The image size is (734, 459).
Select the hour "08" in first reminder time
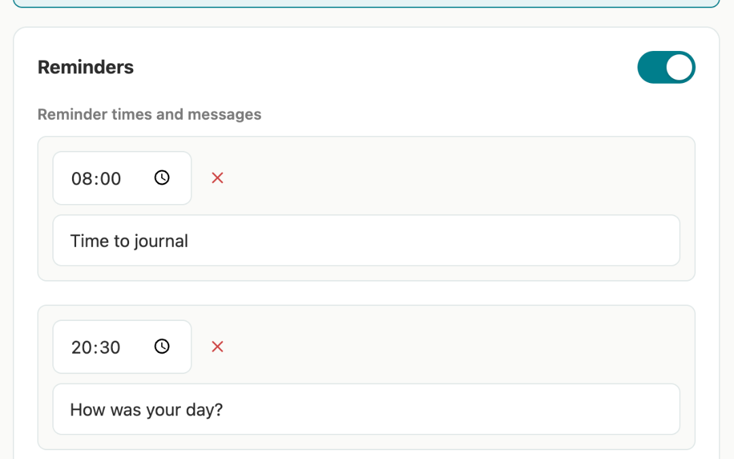pyautogui.click(x=81, y=179)
